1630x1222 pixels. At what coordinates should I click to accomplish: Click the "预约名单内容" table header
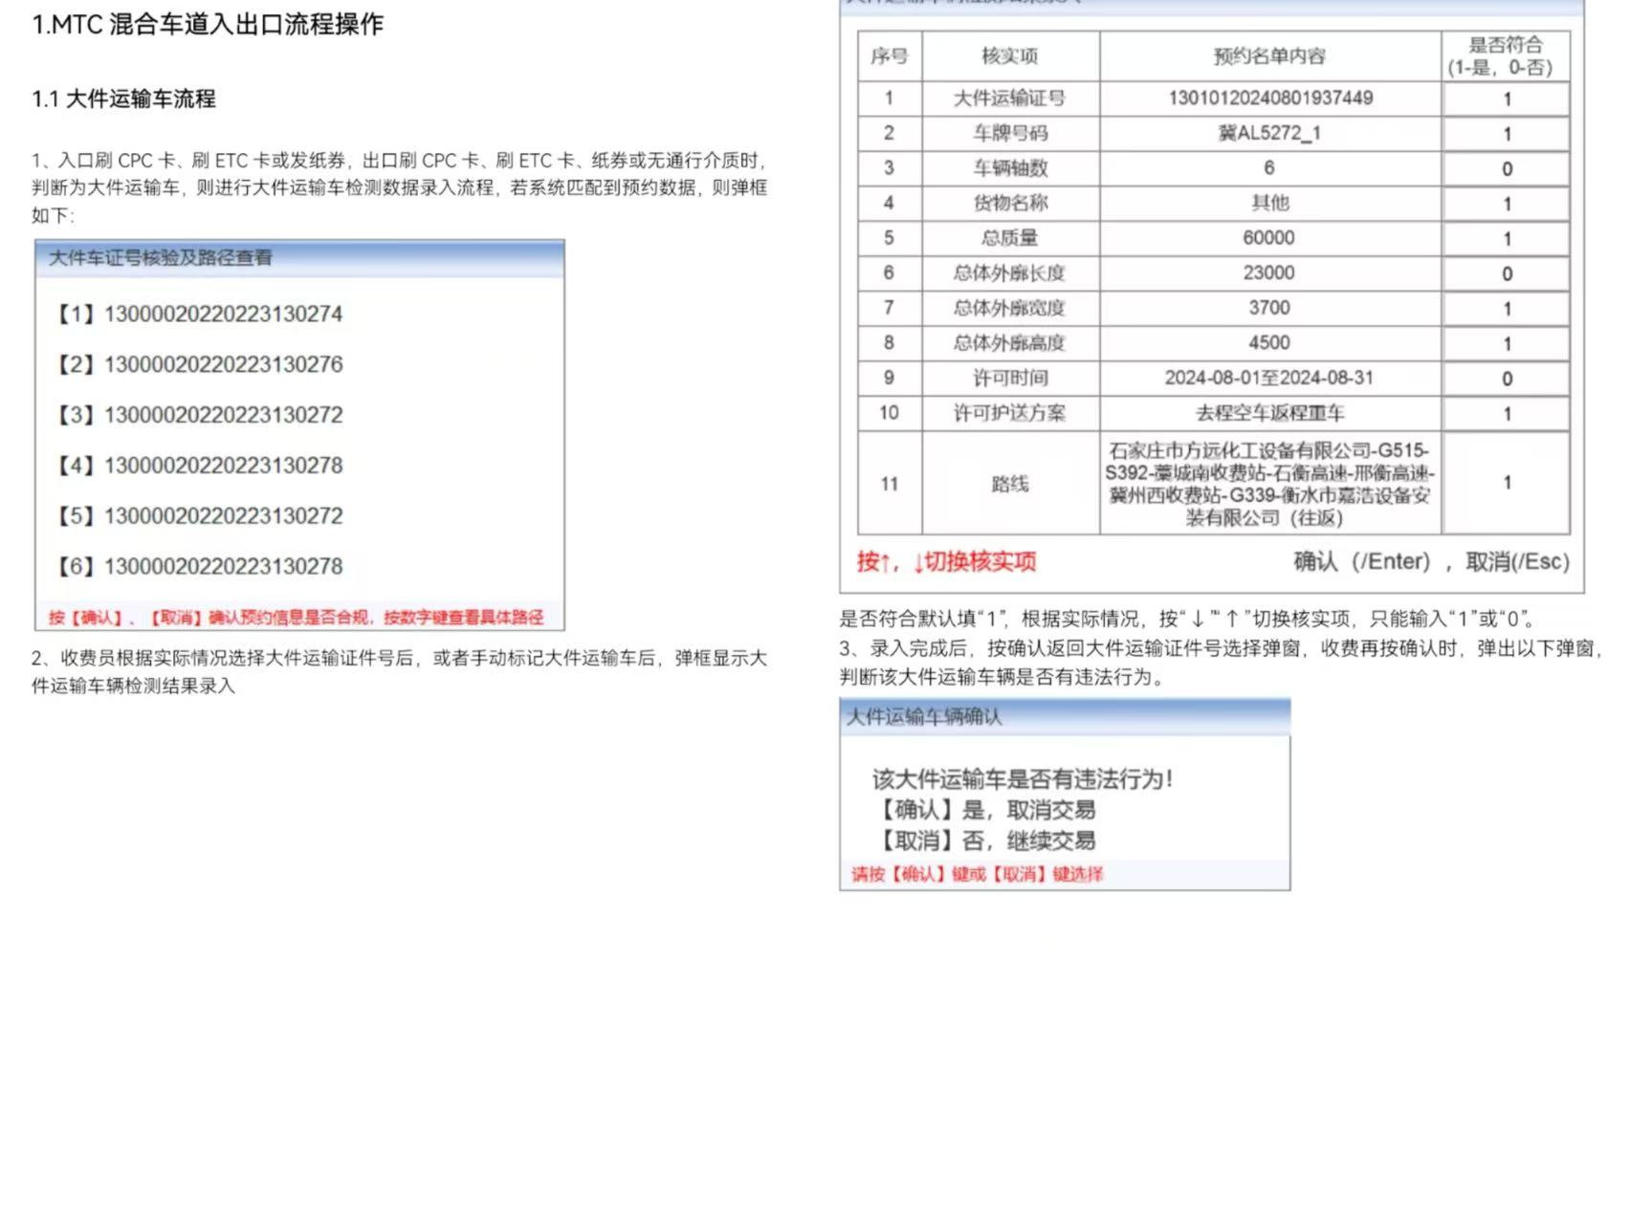click(1269, 56)
